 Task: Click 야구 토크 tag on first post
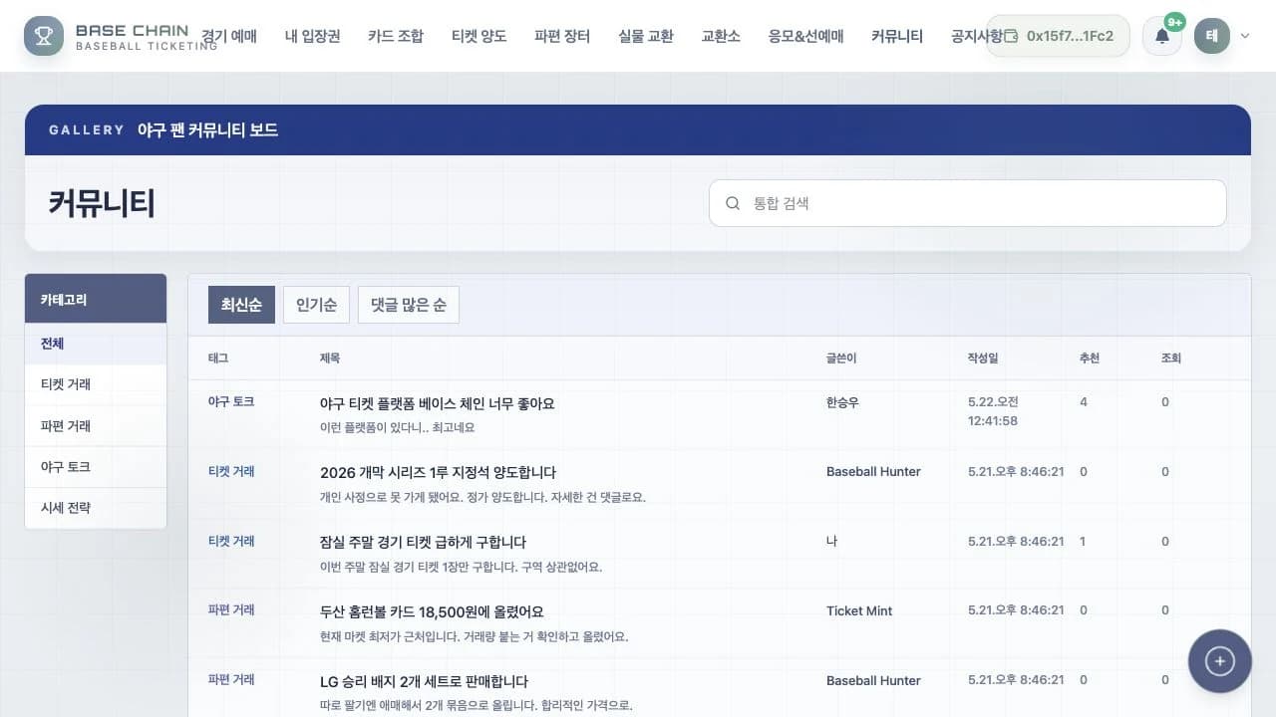click(x=231, y=401)
